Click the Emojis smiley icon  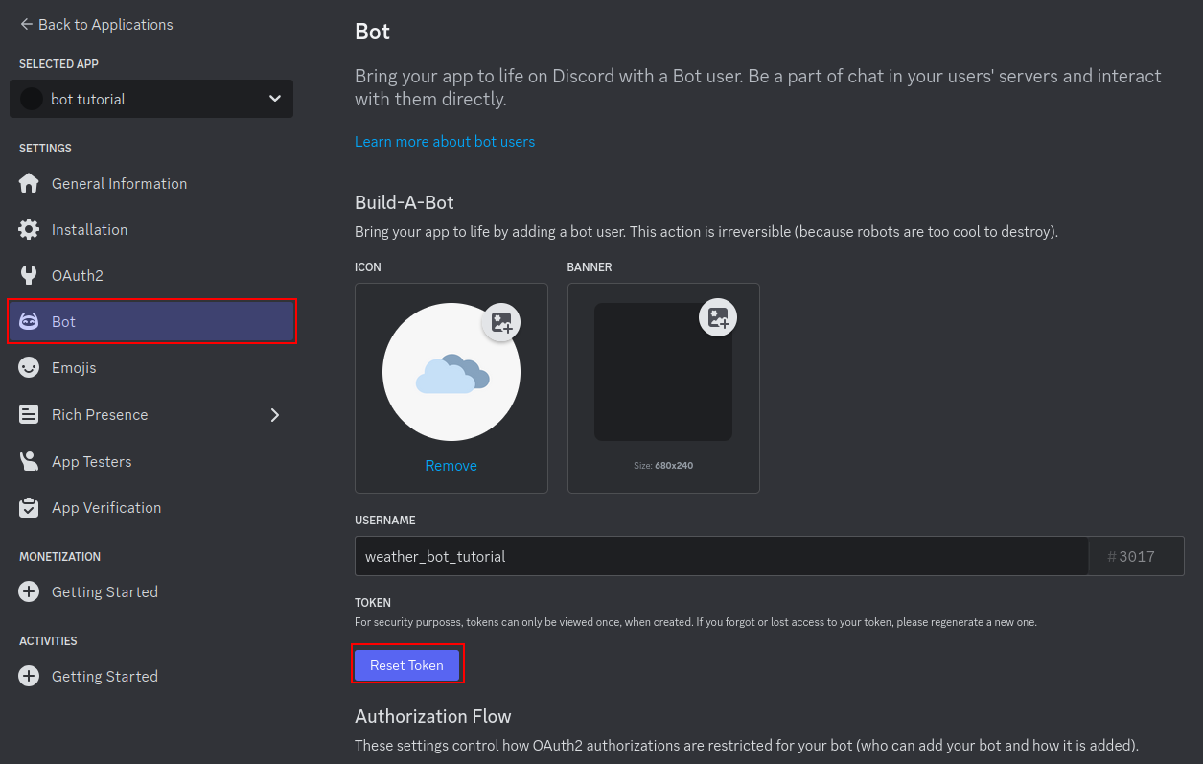29,367
